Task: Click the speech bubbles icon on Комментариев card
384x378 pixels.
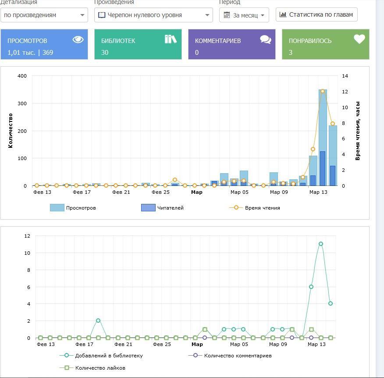Action: 265,39
